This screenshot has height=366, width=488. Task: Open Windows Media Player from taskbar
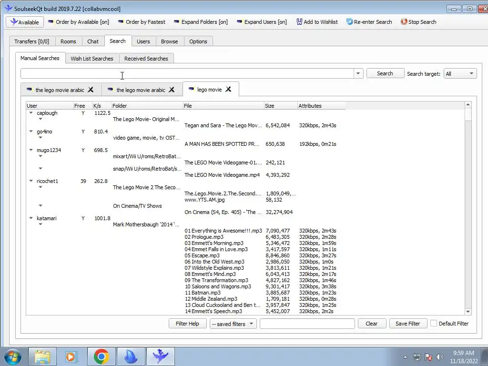point(71,356)
